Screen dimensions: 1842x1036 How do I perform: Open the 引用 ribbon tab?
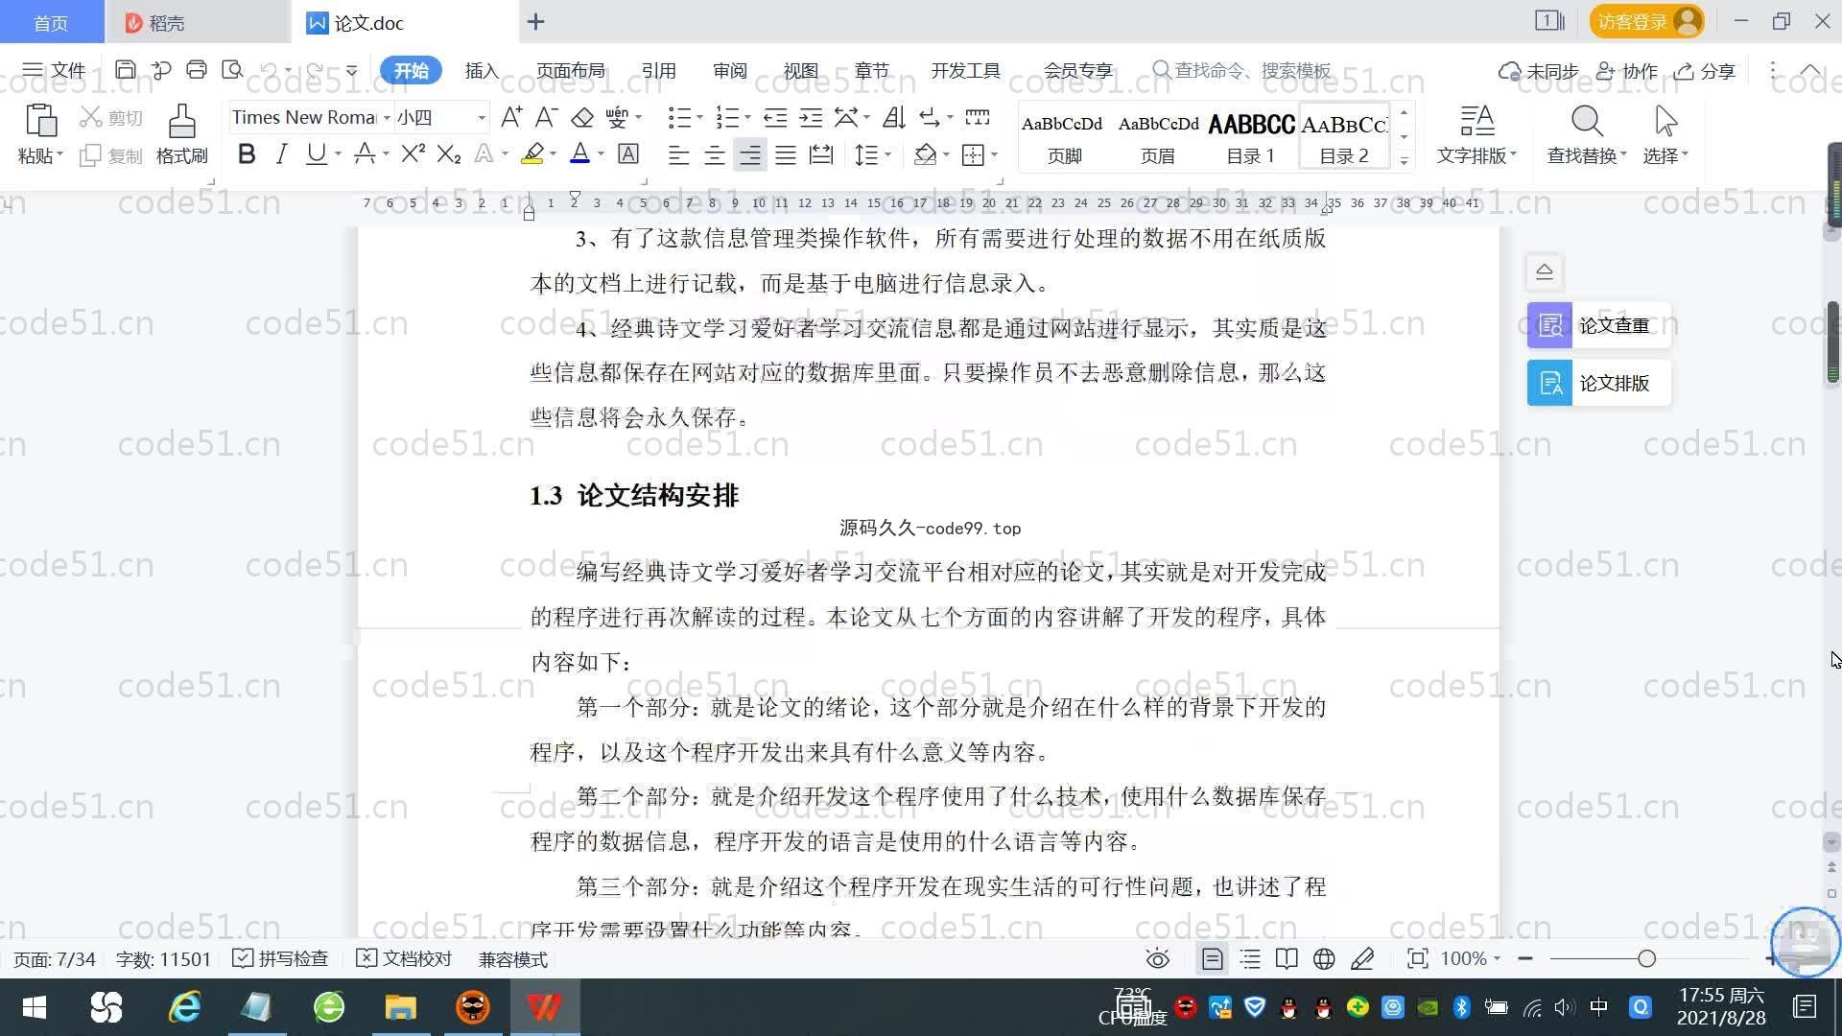658,70
